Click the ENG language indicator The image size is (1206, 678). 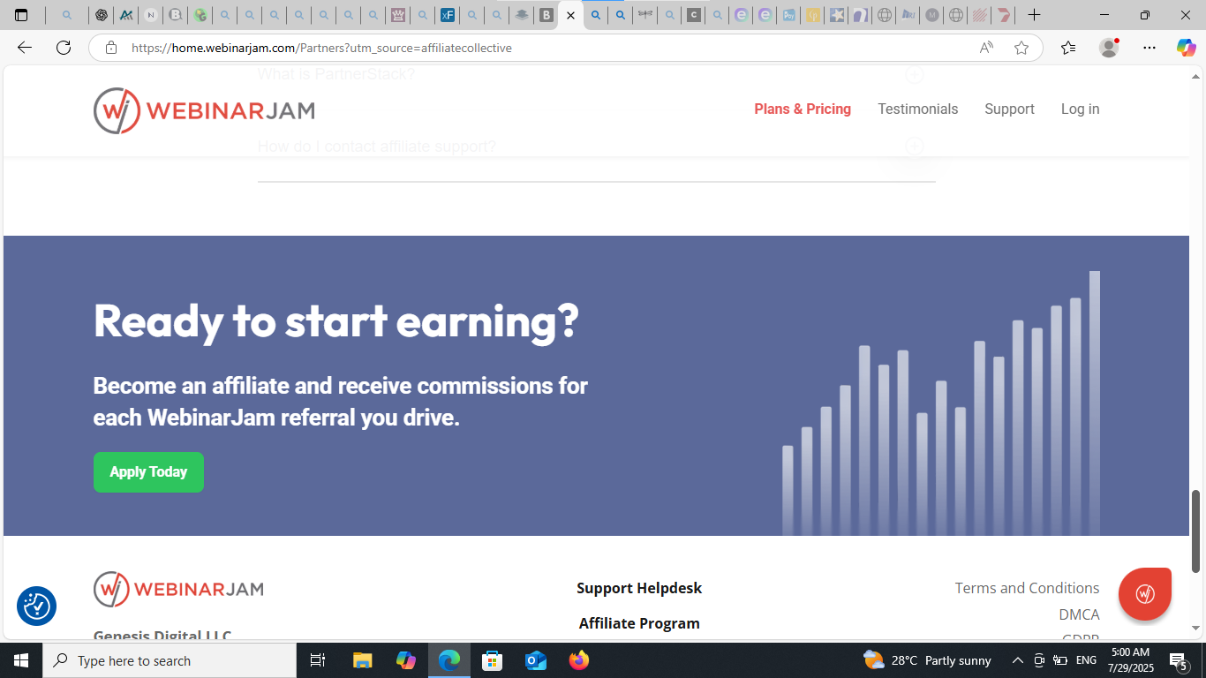click(1086, 660)
